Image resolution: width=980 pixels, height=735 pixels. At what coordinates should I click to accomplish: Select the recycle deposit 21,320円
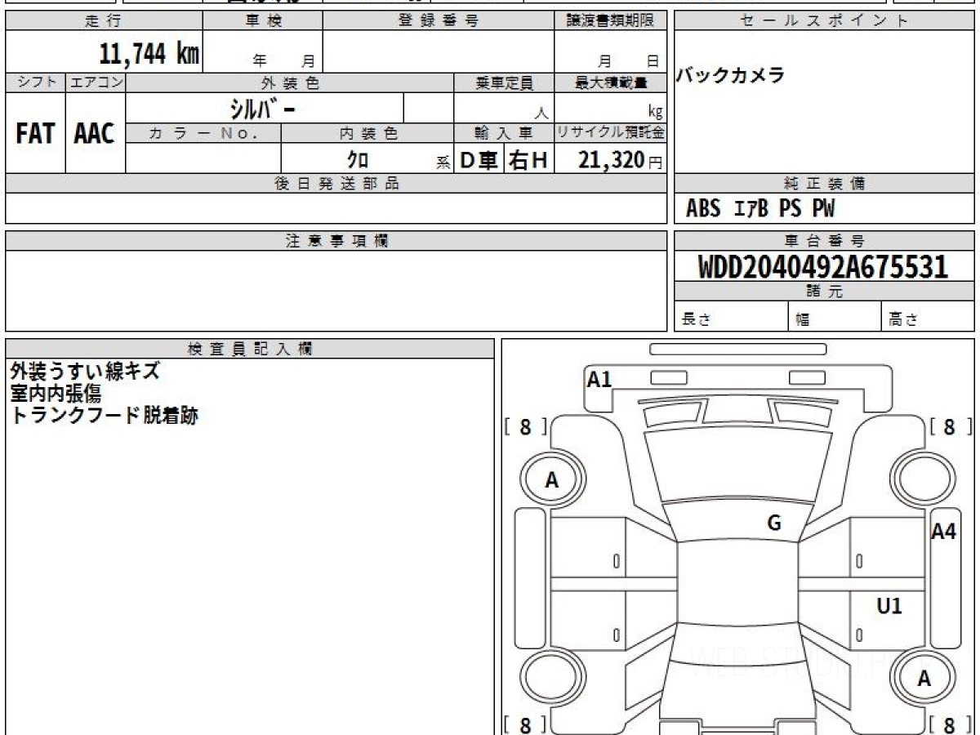[x=621, y=161]
